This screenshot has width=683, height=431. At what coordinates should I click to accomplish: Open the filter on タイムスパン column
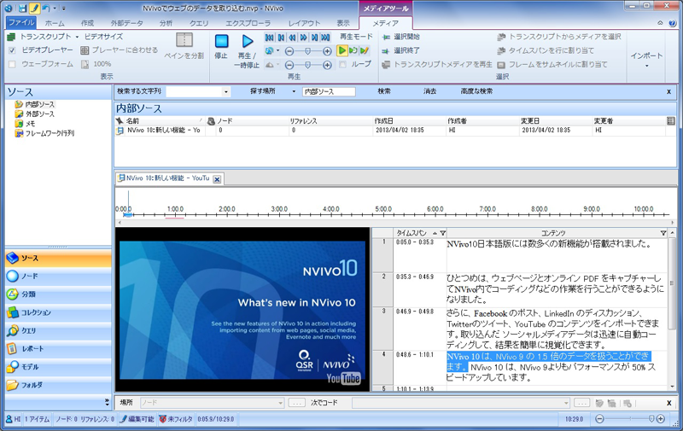tap(442, 233)
